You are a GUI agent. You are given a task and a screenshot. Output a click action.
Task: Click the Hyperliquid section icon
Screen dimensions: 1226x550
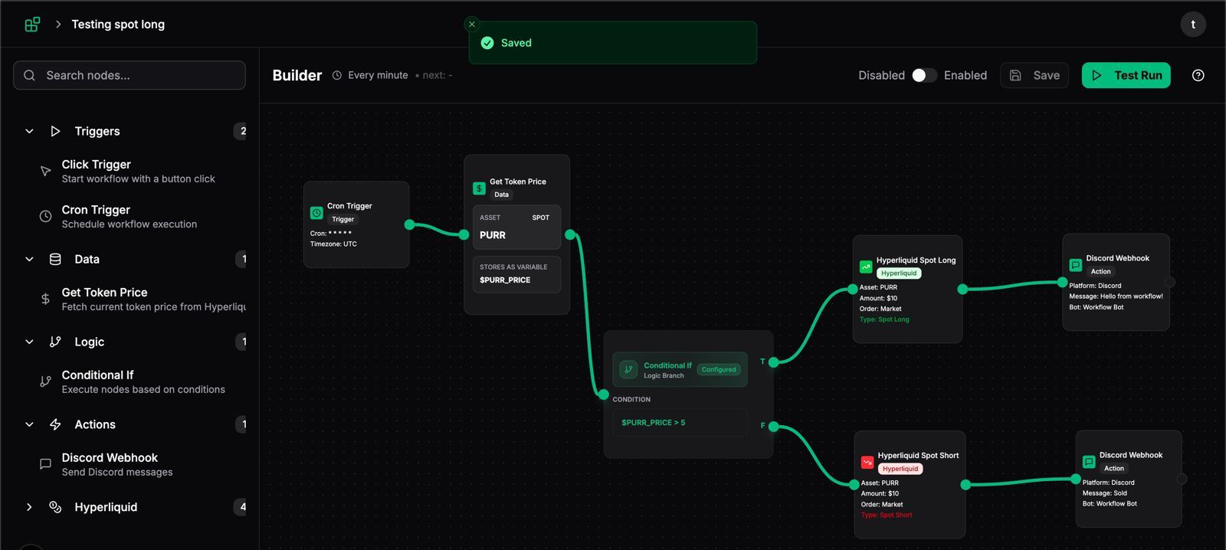point(55,507)
